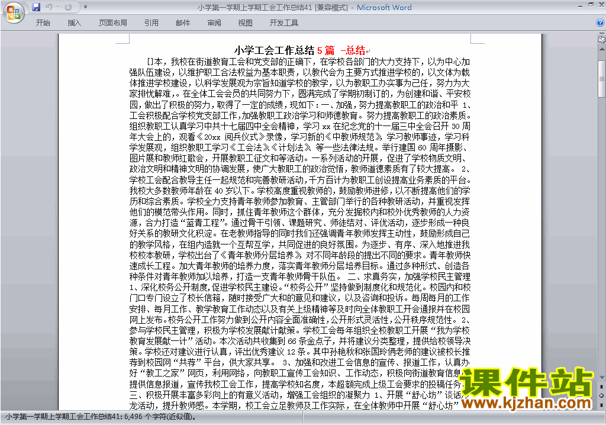Go to the 邮件 ribbon tab
The width and height of the screenshot is (606, 425).
coord(183,23)
